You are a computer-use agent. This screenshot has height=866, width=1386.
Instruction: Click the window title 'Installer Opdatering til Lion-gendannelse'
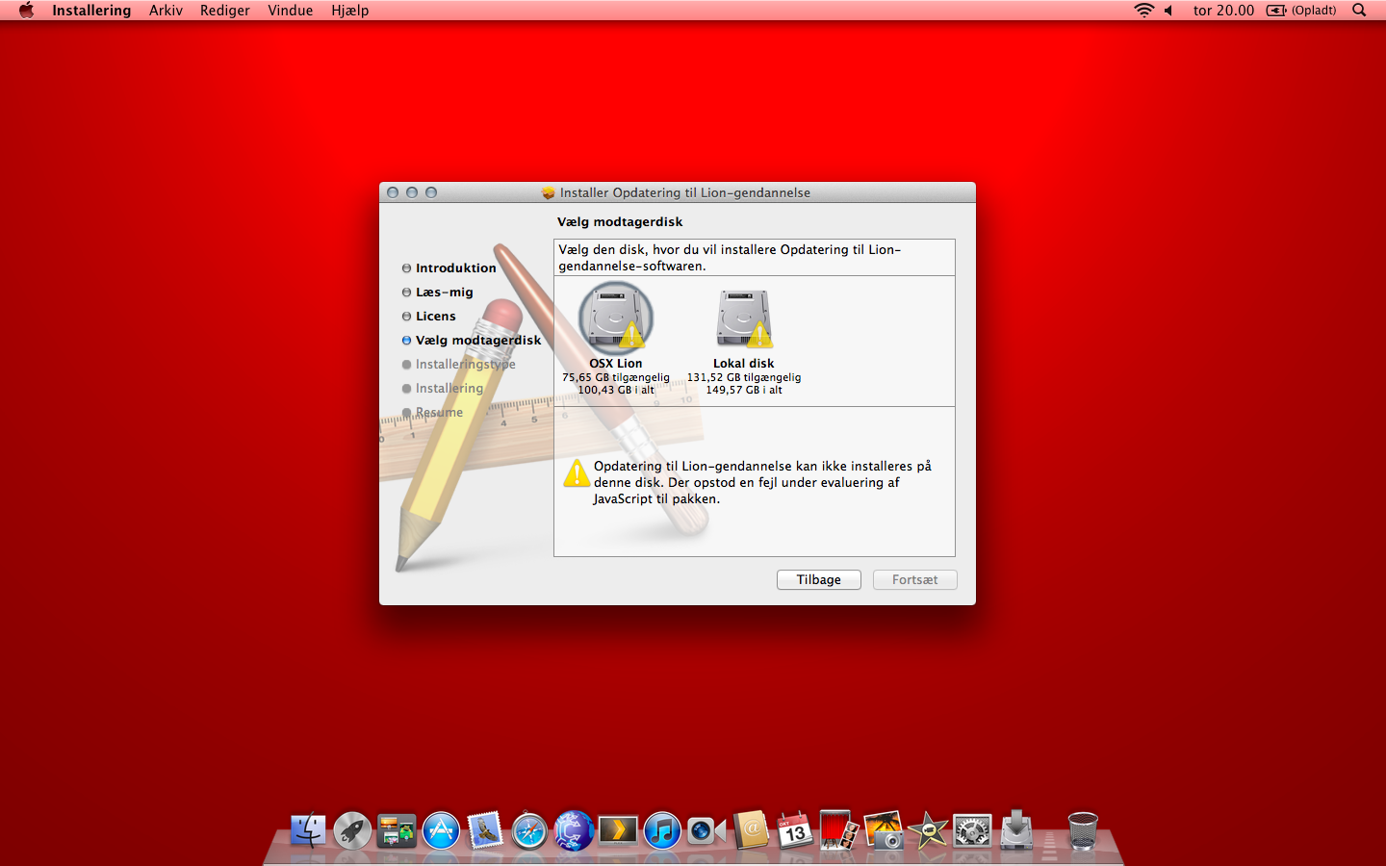(685, 192)
